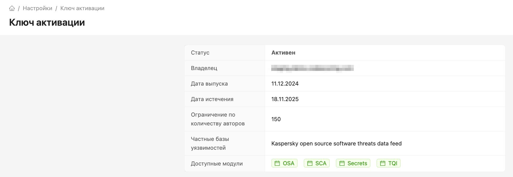Select the Ключ активации breadcrumb item
This screenshot has height=177, width=513.
click(x=82, y=8)
